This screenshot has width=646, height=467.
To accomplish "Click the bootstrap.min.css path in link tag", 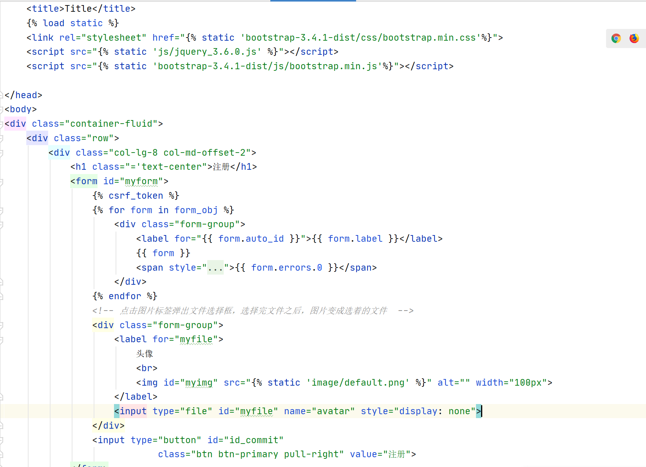I will pos(360,38).
